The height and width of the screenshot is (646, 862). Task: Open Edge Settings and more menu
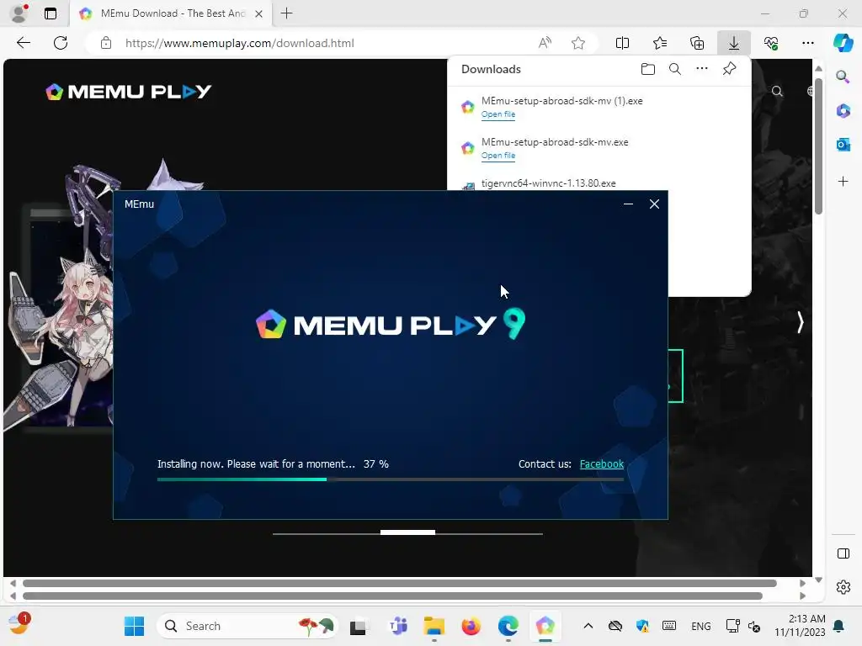coord(807,43)
